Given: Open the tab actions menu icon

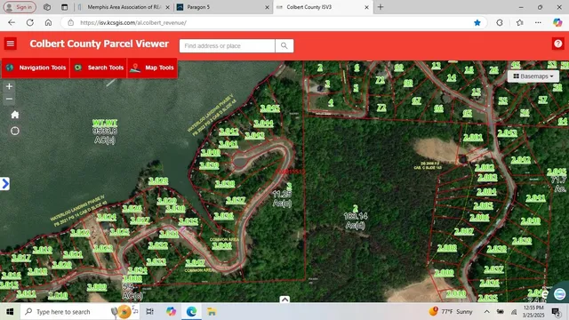Looking at the screenshot, I should [x=65, y=7].
